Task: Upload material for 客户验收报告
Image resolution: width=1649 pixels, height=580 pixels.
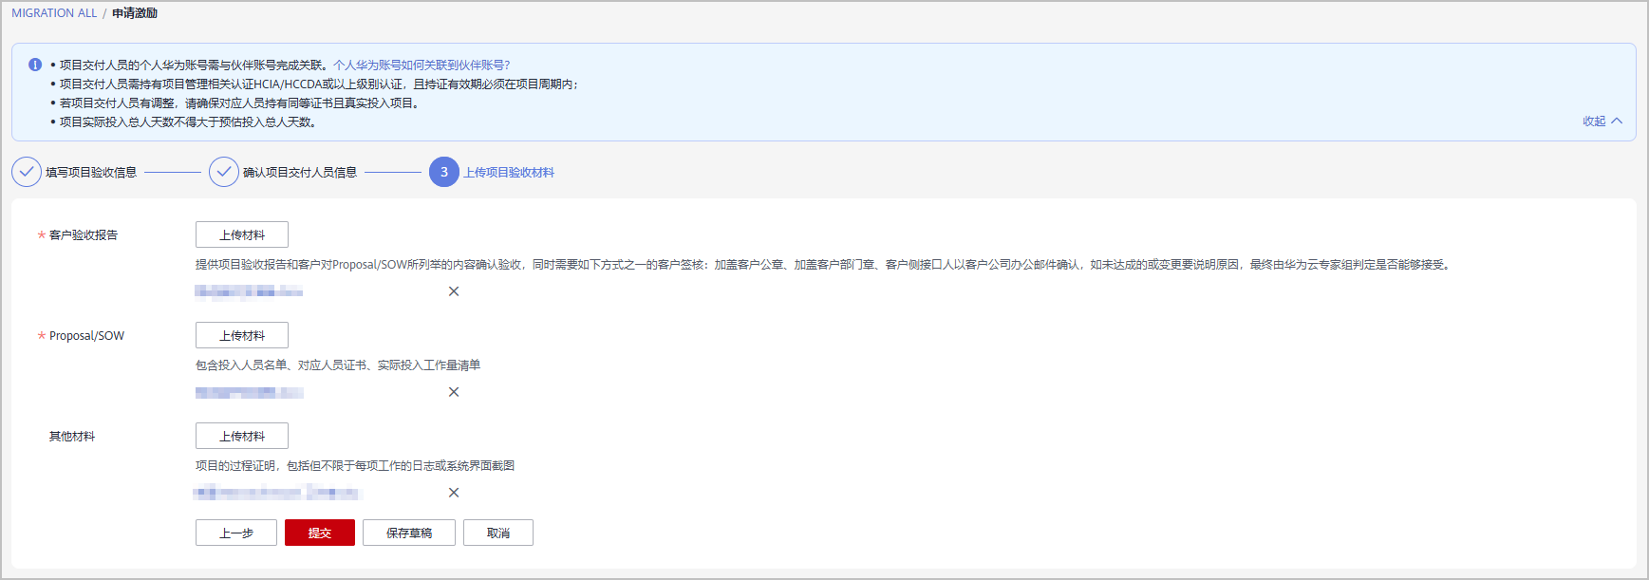Action: pos(242,234)
